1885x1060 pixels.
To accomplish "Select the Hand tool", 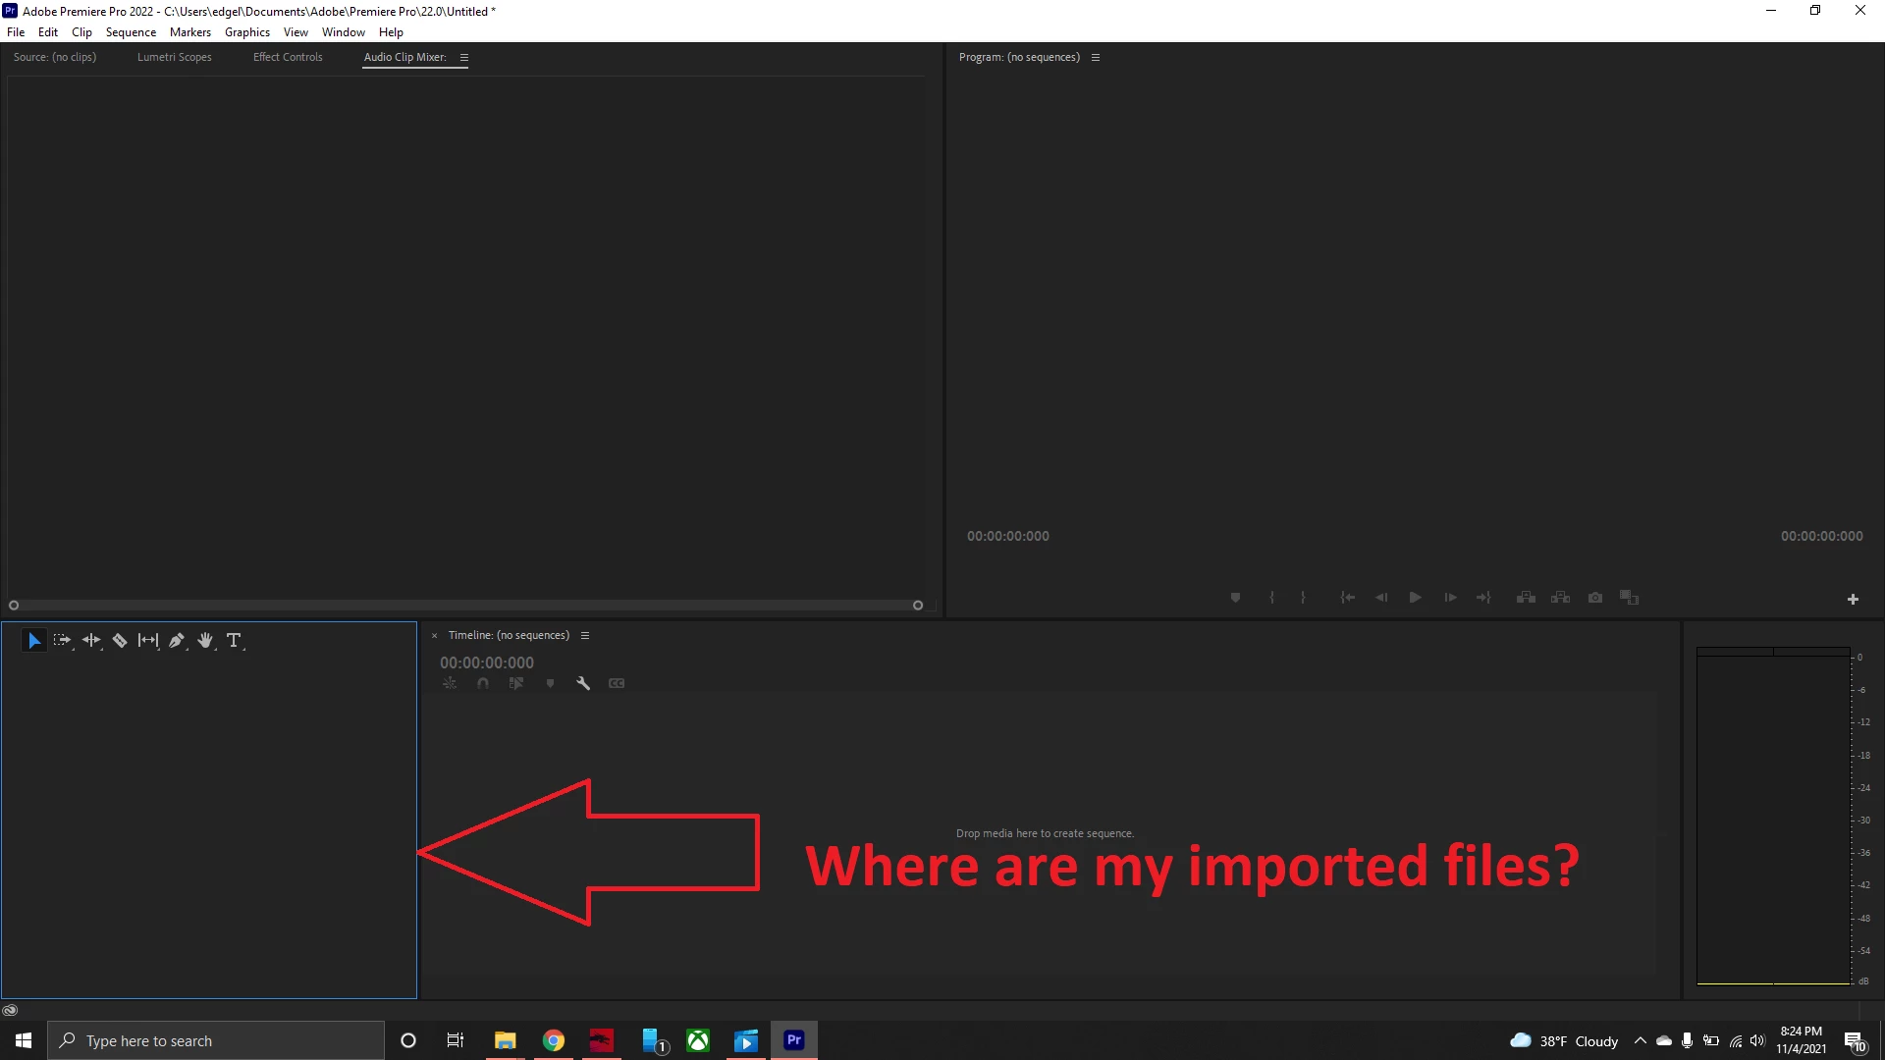I will click(205, 641).
